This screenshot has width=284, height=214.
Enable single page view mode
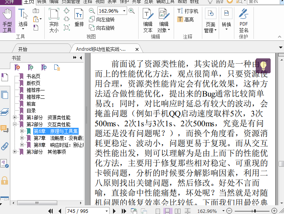tap(158, 211)
